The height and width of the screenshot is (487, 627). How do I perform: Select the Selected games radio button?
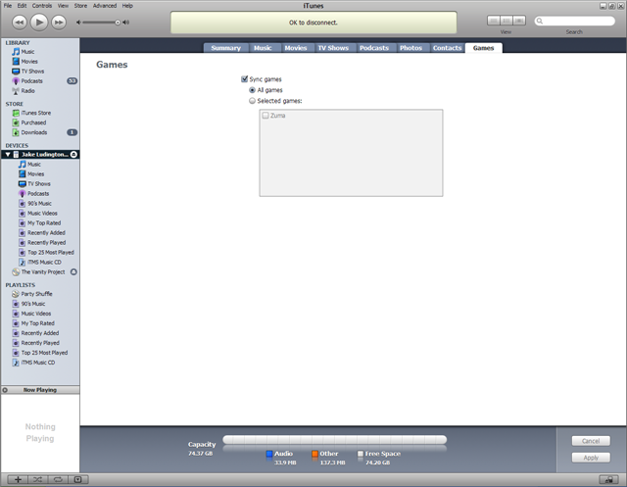point(253,101)
